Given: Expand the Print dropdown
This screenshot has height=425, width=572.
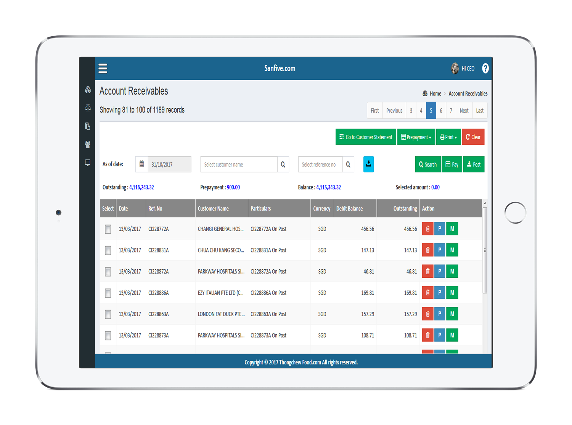Looking at the screenshot, I should pos(448,137).
